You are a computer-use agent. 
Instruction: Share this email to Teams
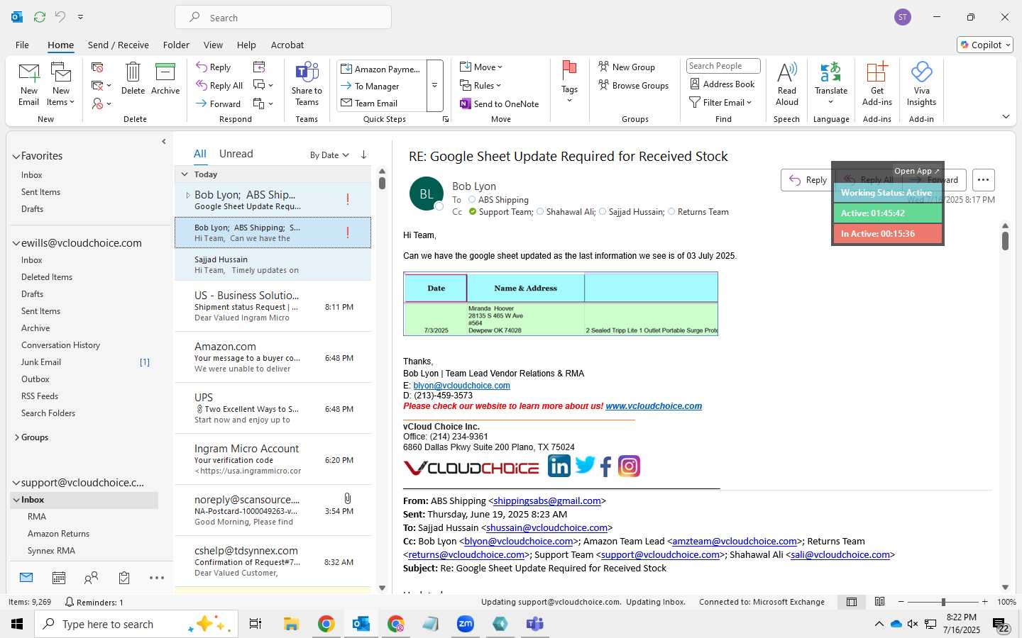(x=307, y=84)
